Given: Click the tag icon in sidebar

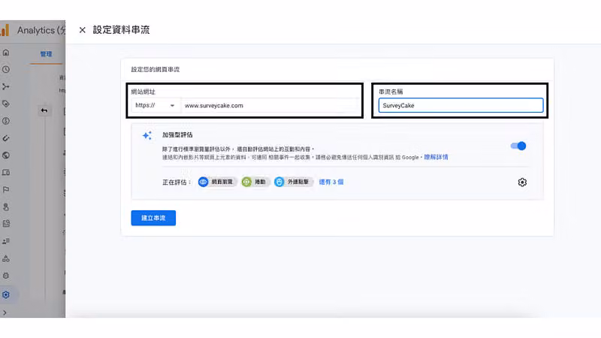Looking at the screenshot, I should [6, 104].
